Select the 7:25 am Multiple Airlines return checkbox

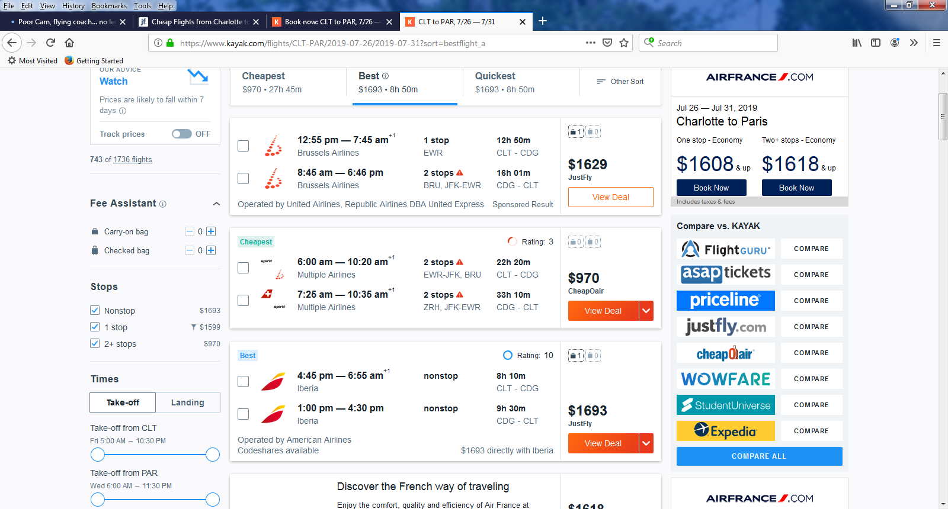pos(243,300)
